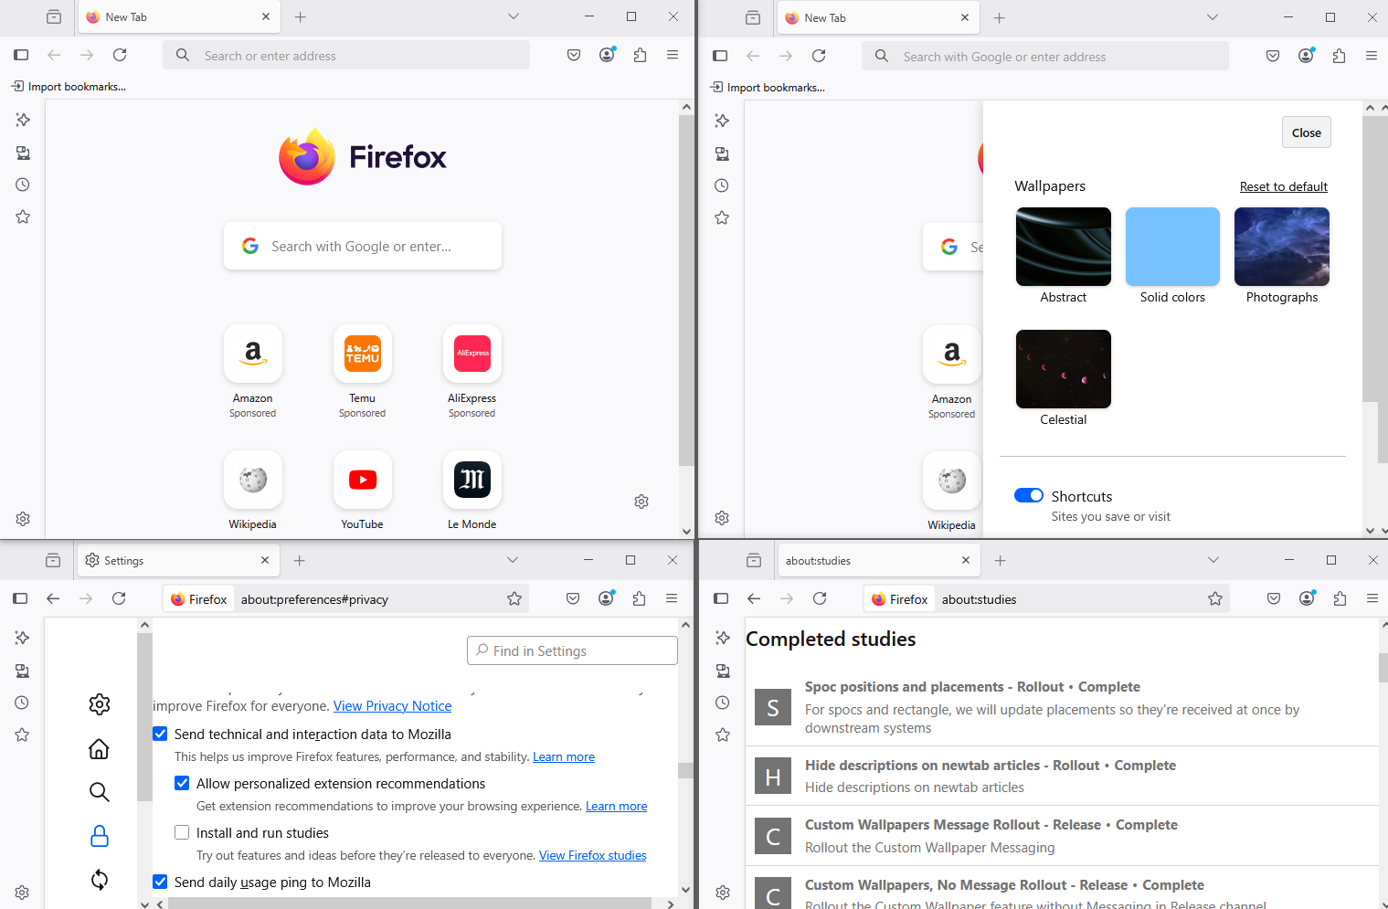Screen dimensions: 1388x909
Task: Focus the Find in Settings search box
Action: 572,650
